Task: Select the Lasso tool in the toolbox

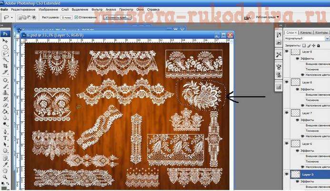Action: click(5, 53)
